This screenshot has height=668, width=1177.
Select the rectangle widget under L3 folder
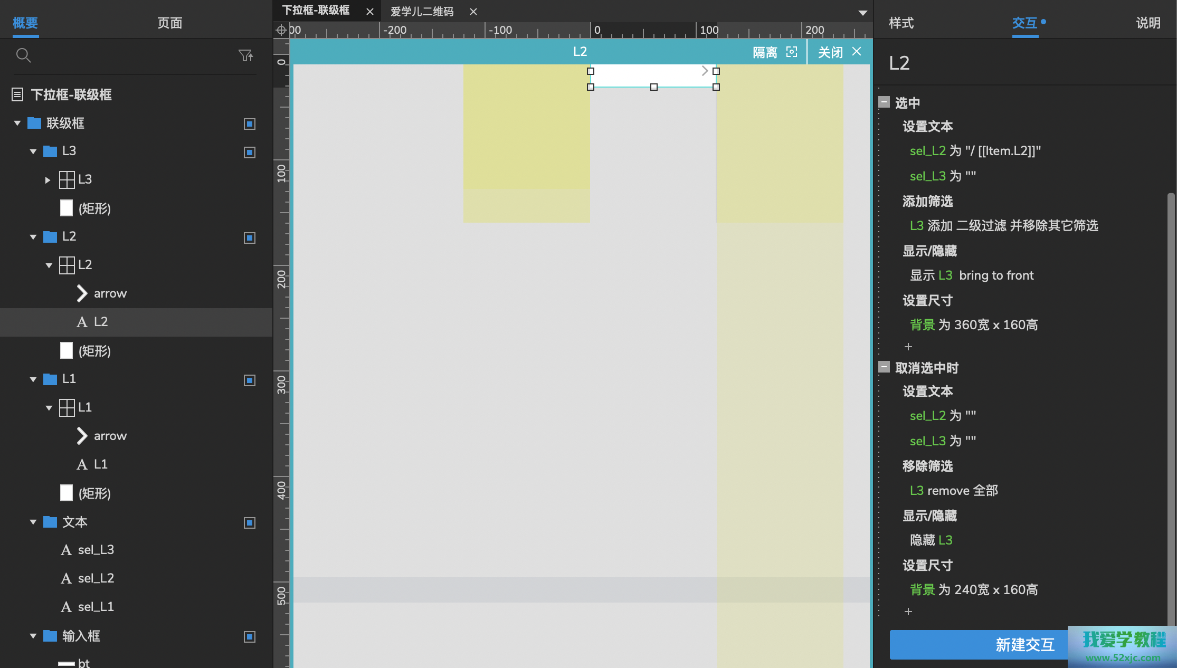pyautogui.click(x=67, y=208)
